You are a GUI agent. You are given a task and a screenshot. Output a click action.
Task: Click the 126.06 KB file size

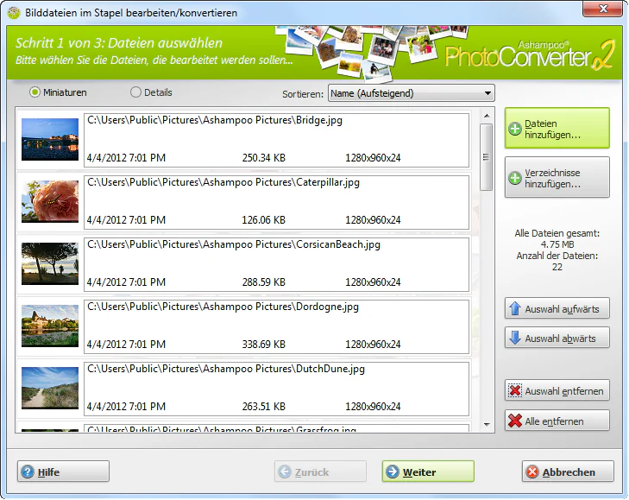[x=263, y=220]
